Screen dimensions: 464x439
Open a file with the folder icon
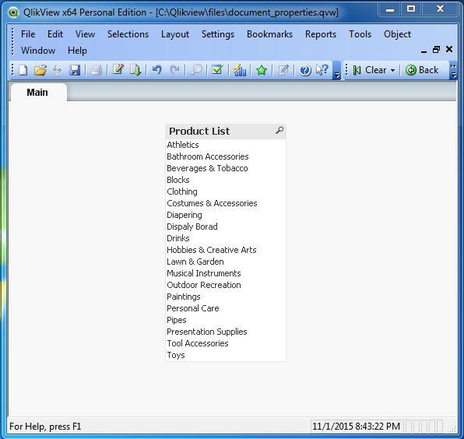(x=40, y=70)
